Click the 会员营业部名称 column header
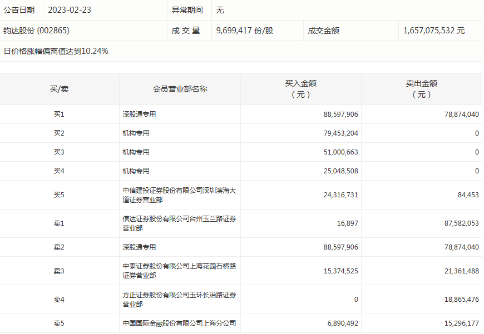This screenshot has height=334, width=484. [180, 89]
